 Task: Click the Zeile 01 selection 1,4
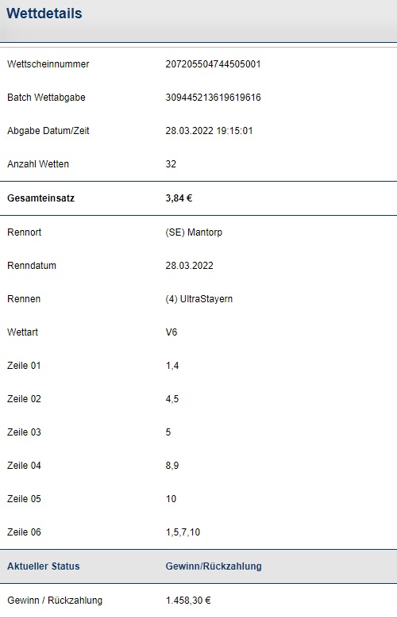[x=172, y=366]
